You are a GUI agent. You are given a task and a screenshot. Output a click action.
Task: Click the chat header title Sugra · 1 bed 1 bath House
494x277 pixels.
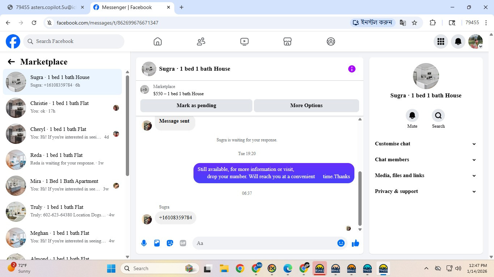[x=195, y=69]
